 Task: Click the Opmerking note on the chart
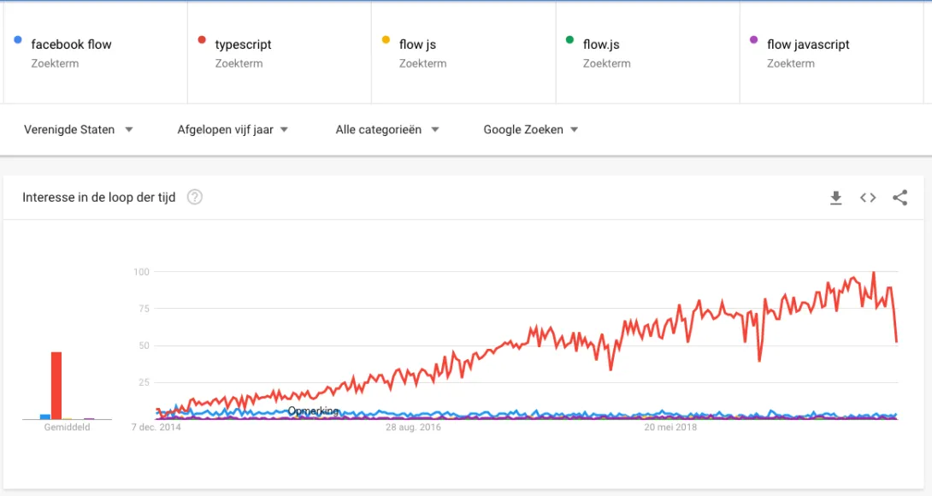pyautogui.click(x=313, y=410)
